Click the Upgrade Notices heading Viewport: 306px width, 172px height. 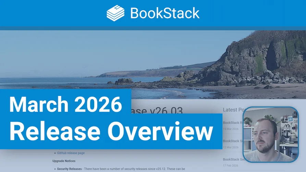coord(64,161)
